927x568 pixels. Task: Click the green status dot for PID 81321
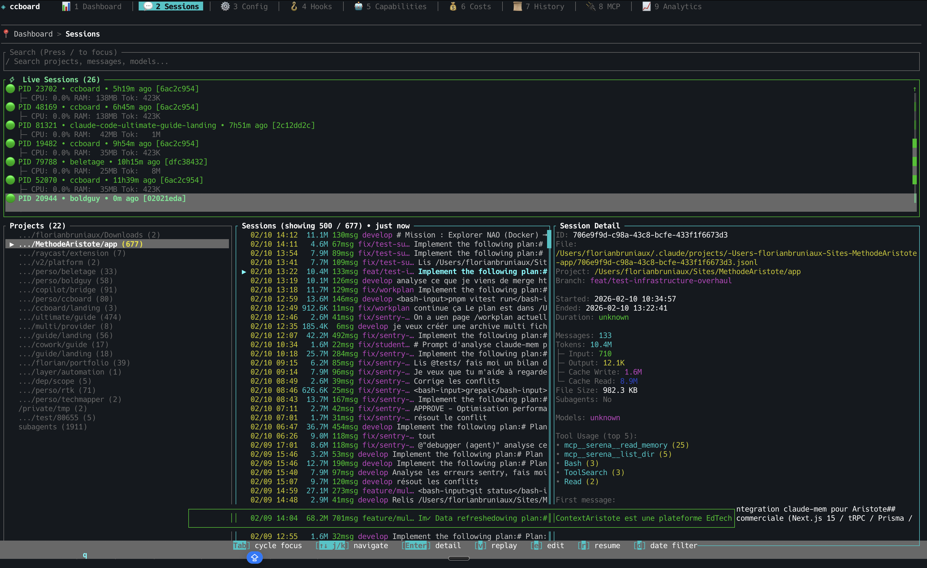pyautogui.click(x=10, y=125)
